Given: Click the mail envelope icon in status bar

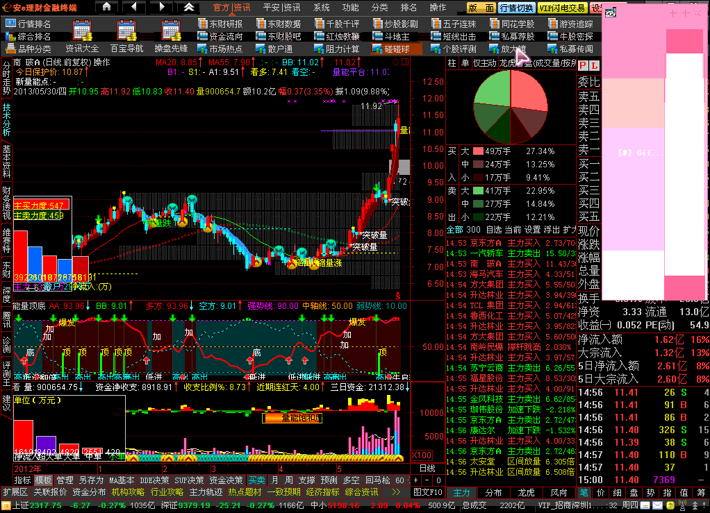Looking at the screenshot, I should (657, 505).
